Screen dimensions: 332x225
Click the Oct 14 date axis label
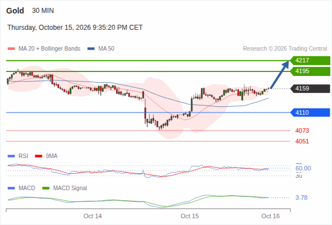click(x=92, y=216)
